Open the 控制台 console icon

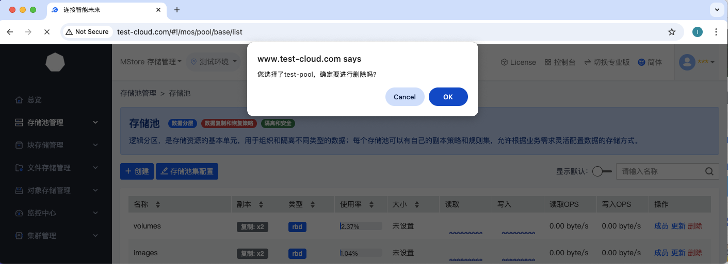coord(548,62)
